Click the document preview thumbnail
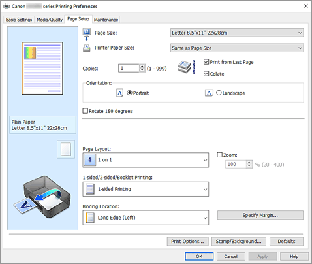The width and height of the screenshot is (312, 264). coord(42,69)
